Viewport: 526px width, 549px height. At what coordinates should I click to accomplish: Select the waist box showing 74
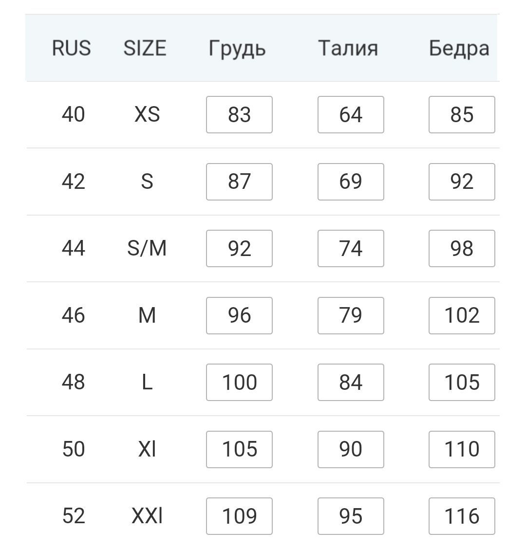[x=351, y=249]
